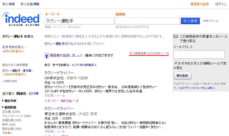
Task: Open 求人広告掲載 in top navigation
Action: (x=30, y=4)
